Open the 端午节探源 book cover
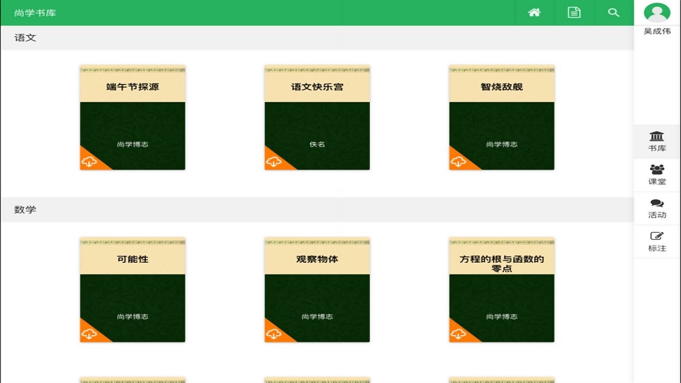This screenshot has height=383, width=681. point(132,118)
